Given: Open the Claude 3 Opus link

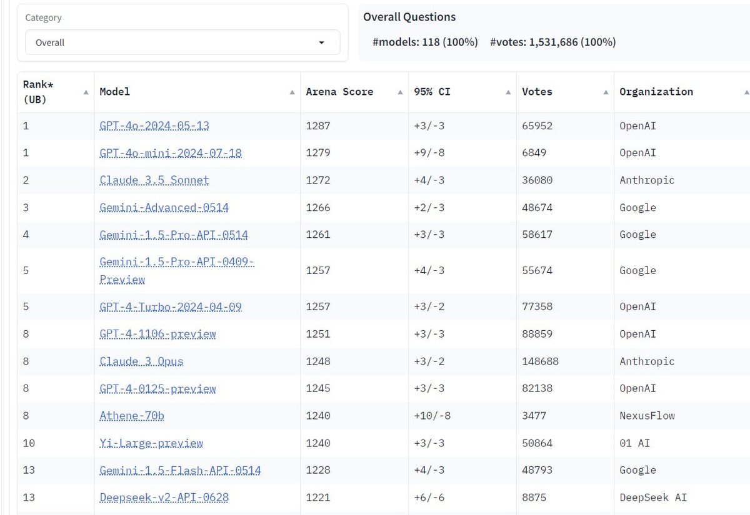Looking at the screenshot, I should (x=141, y=361).
